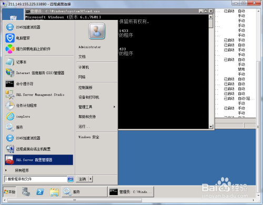Open the arrow next to 注销
This screenshot has width=263, height=205.
[90, 179]
